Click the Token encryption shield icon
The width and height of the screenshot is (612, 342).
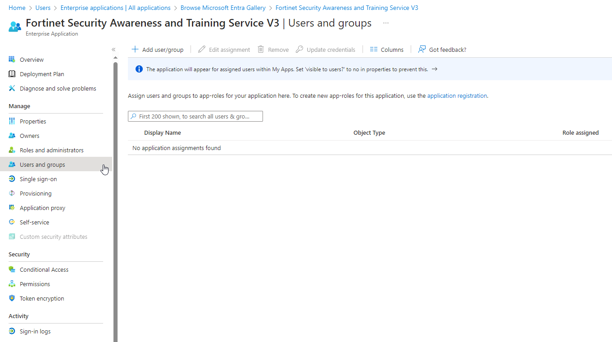(x=12, y=298)
